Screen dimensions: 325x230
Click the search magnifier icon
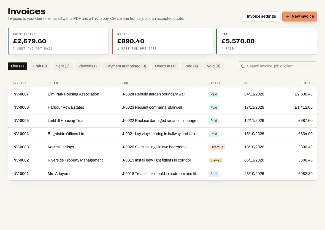tap(243, 66)
